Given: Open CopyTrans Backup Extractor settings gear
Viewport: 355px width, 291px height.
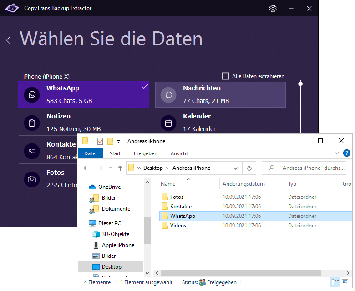Looking at the screenshot, I should pyautogui.click(x=273, y=8).
